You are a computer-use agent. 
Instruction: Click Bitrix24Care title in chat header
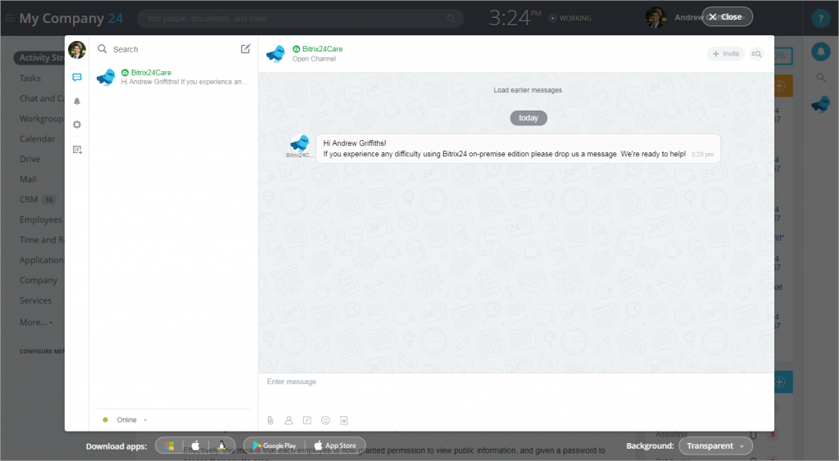322,48
